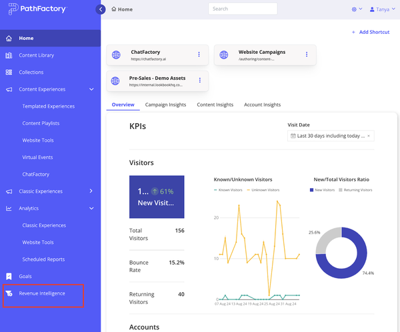Switch to Campaign Insights tab
Viewport: 400px width, 332px height.
[x=165, y=104]
